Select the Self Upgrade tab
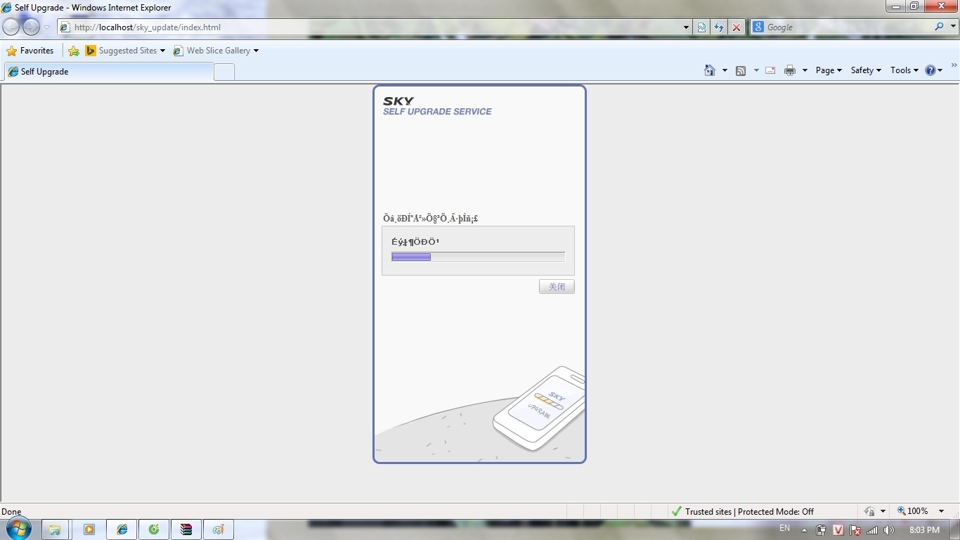960x540 pixels. pyautogui.click(x=109, y=72)
